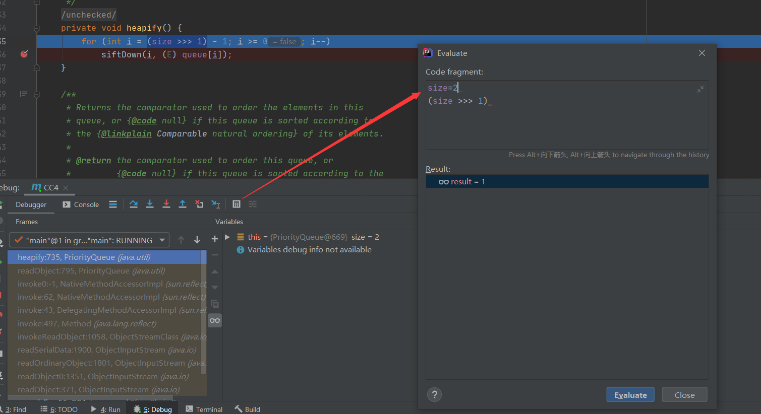
Task: Open Evaluate Expression calculator icon
Action: [237, 204]
